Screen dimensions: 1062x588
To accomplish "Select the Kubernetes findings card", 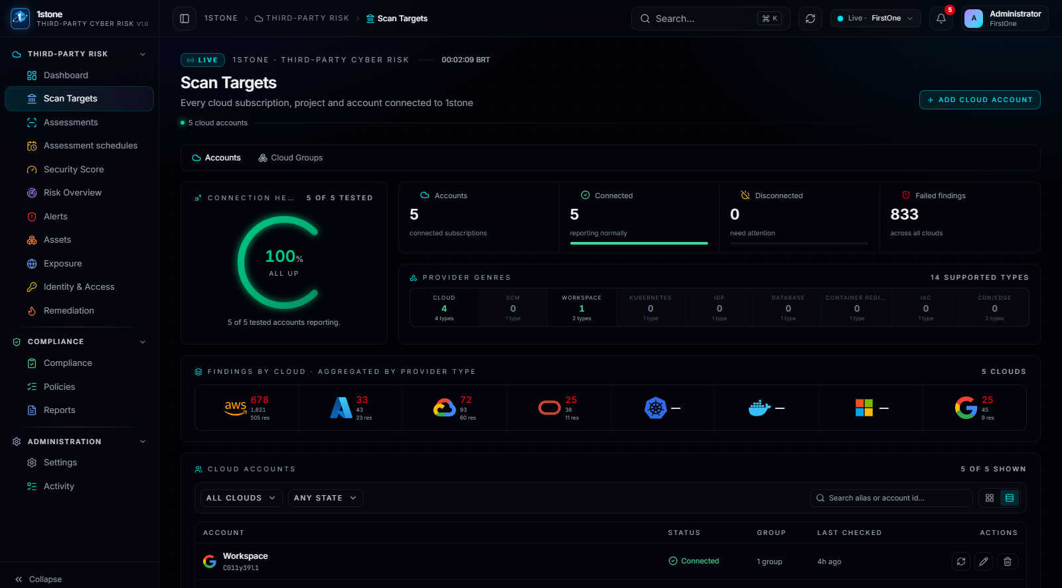I will click(x=662, y=408).
